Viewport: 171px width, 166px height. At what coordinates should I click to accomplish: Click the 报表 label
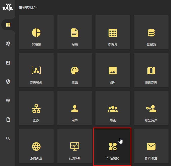coord(75,45)
